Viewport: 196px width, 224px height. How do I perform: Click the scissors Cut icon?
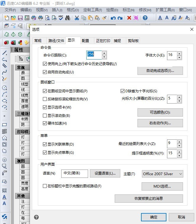(x=77, y=18)
